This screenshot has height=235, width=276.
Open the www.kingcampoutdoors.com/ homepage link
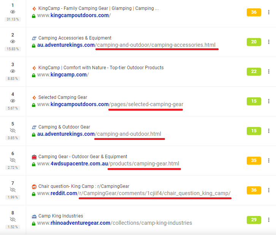pyautogui.click(x=74, y=15)
